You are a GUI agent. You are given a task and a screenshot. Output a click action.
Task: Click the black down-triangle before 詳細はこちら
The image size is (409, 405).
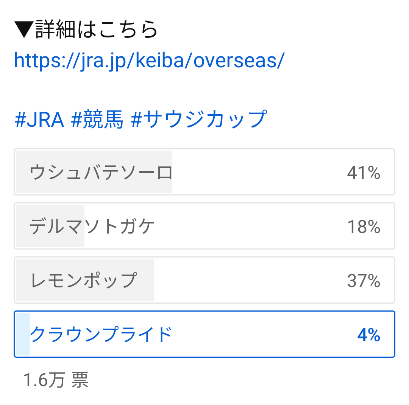(24, 29)
